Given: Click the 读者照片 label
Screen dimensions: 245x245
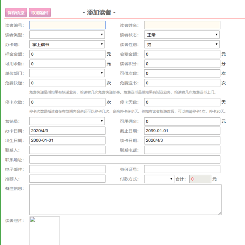Looking at the screenshot, I should pyautogui.click(x=15, y=220).
